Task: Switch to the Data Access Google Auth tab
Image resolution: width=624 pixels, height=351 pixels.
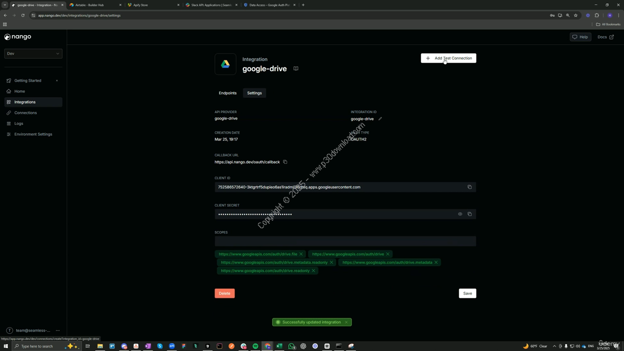Action: click(x=268, y=5)
